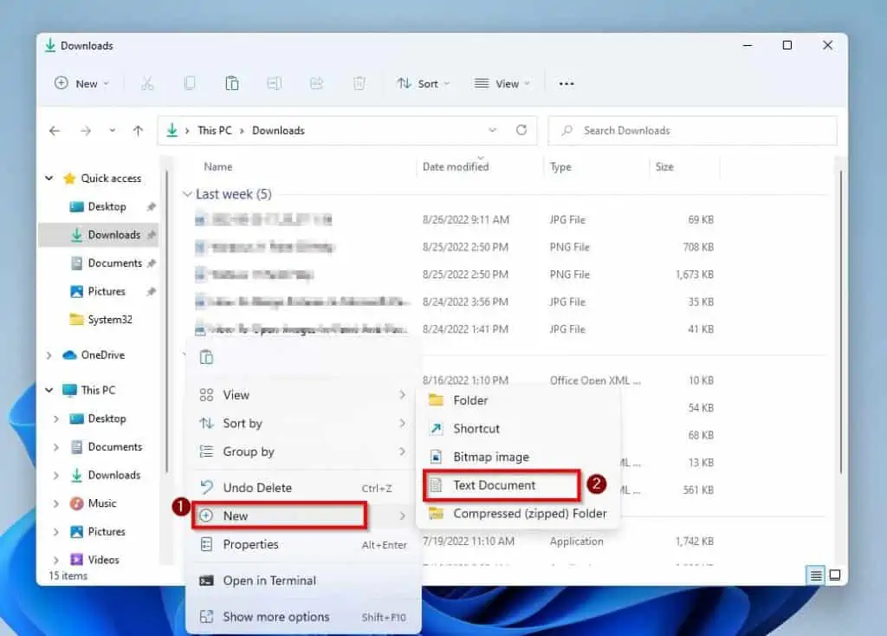Image resolution: width=887 pixels, height=636 pixels.
Task: Click the pin beside Documents in Quick access
Action: pos(151,263)
